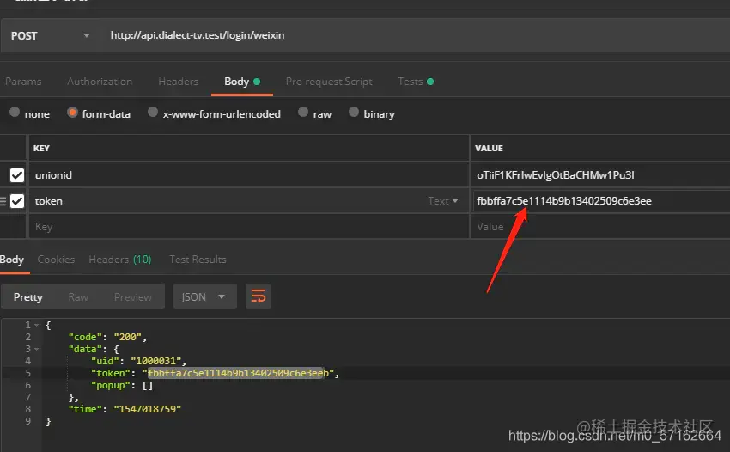Open the response Cookies tab
This screenshot has height=452, width=730.
[x=56, y=260]
